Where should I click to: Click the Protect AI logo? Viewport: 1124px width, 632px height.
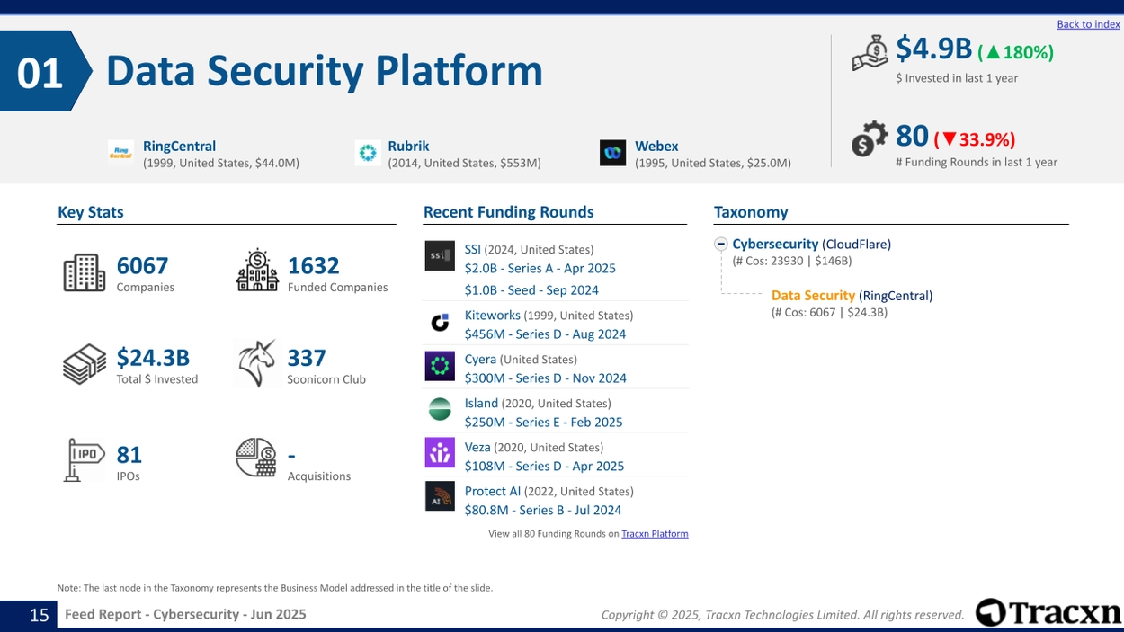click(440, 497)
